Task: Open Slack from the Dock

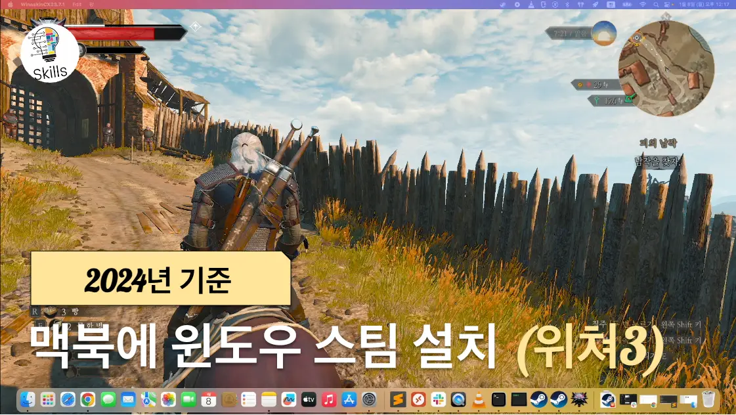Action: [439, 401]
